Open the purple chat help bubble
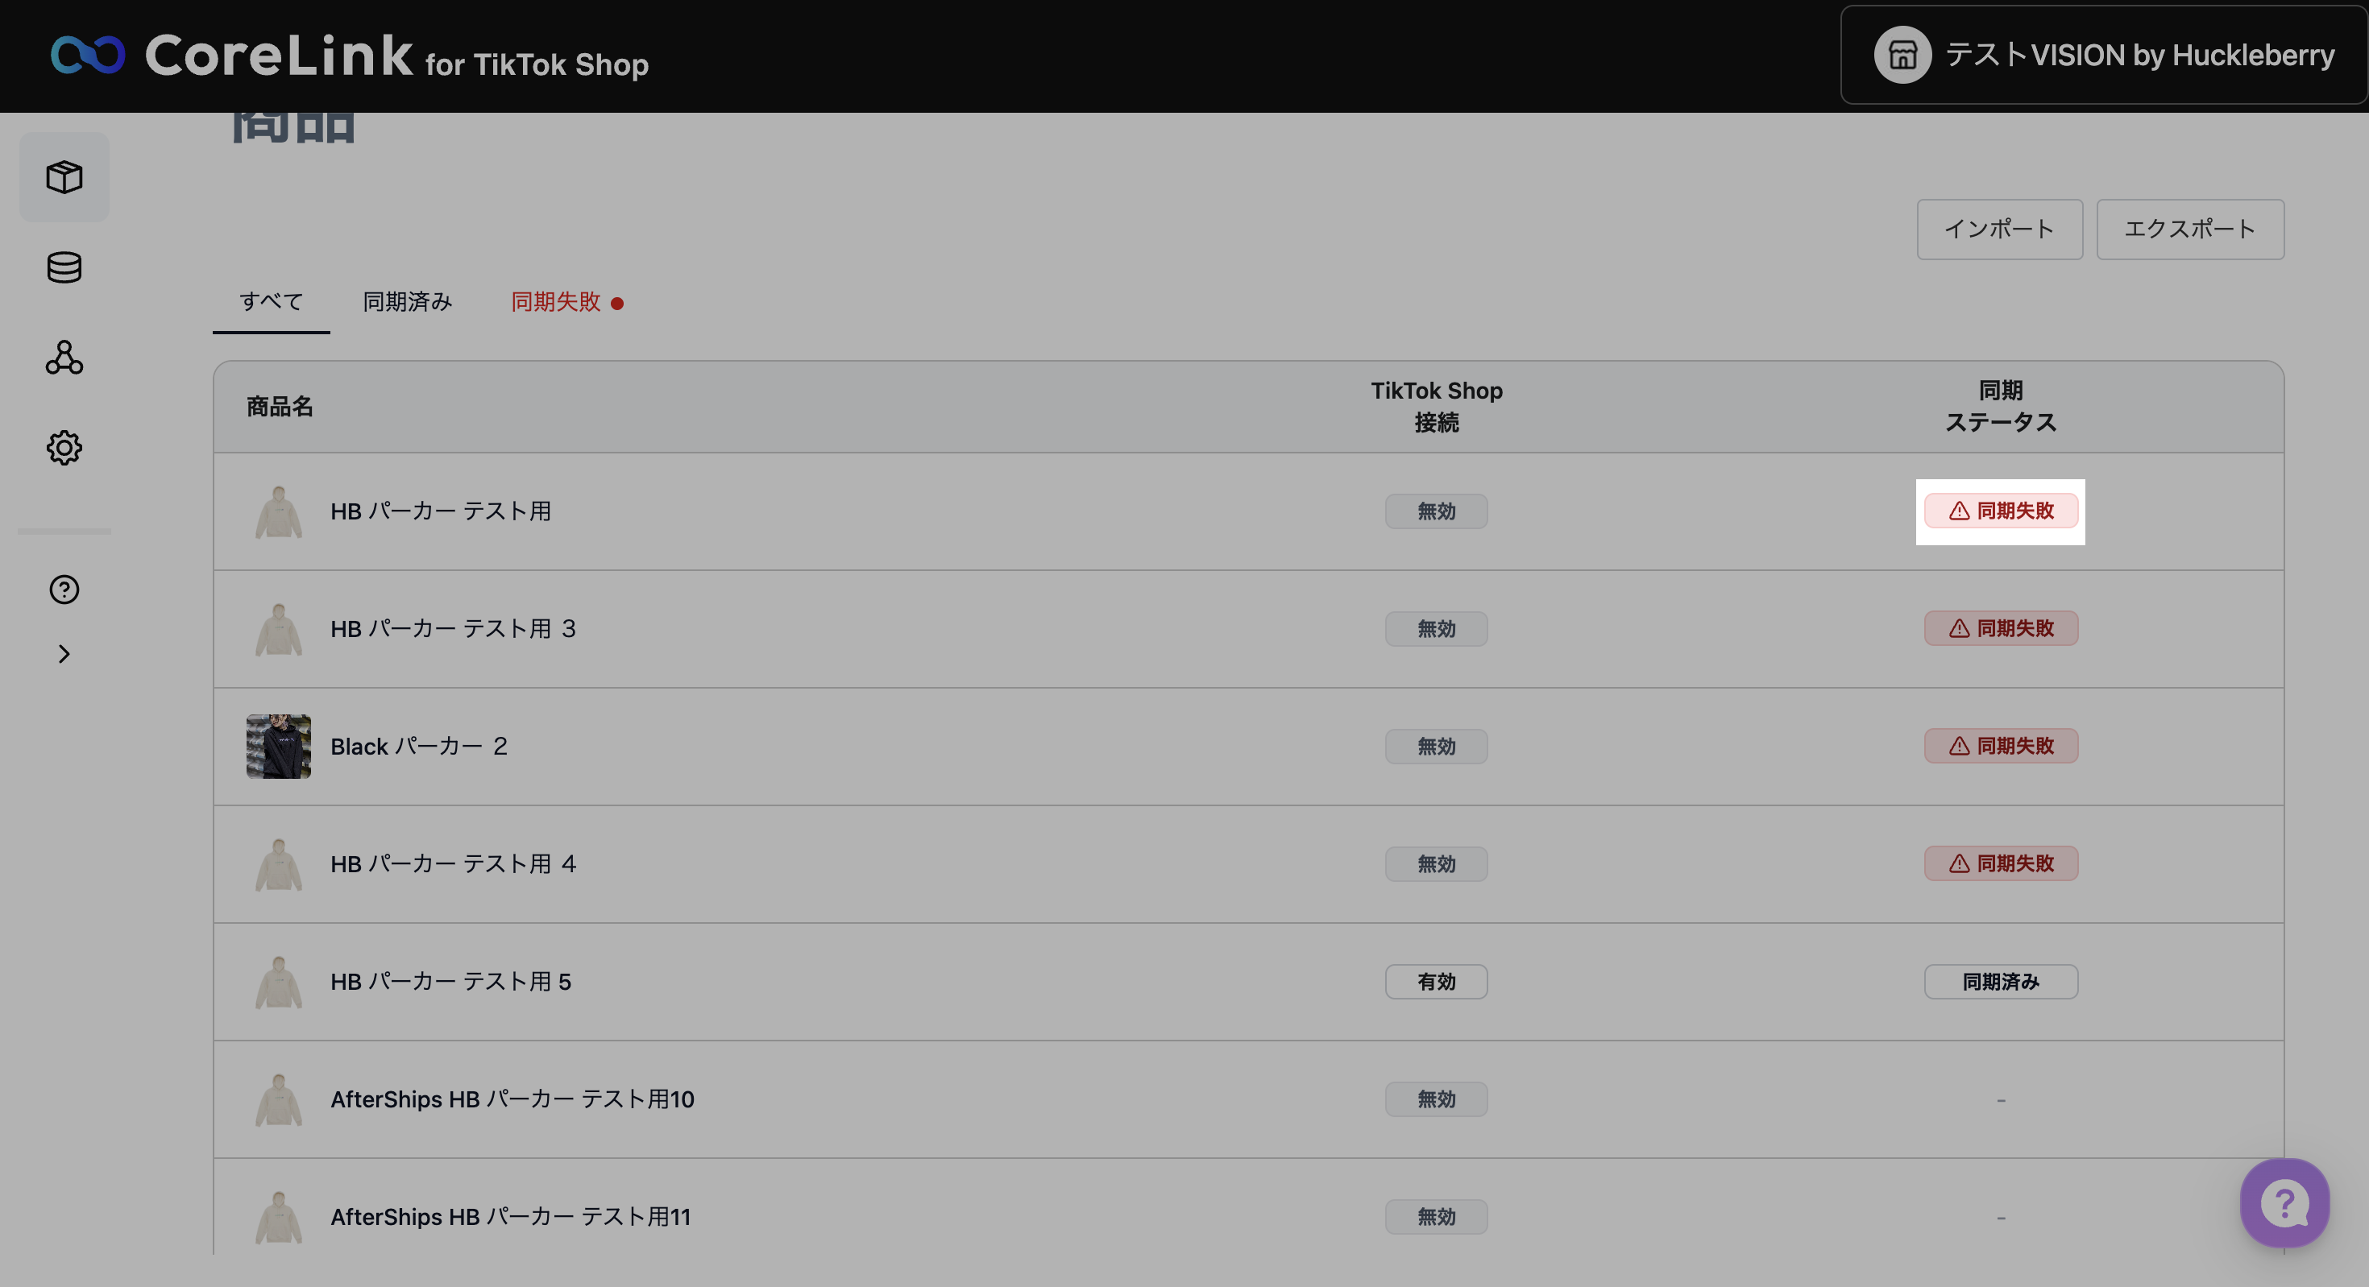2369x1287 pixels. [2284, 1202]
